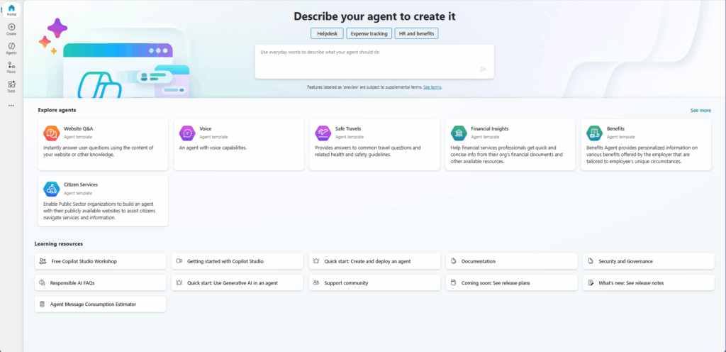Open Coming soon: See release plans text
Image resolution: width=726 pixels, height=352 pixels.
pos(496,282)
